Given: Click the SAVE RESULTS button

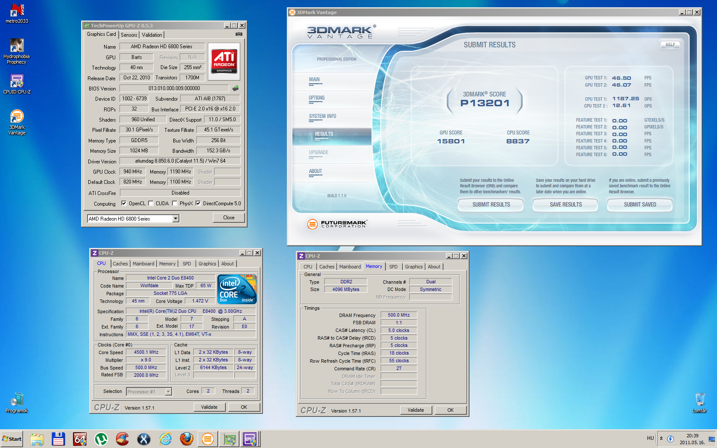Looking at the screenshot, I should click(x=565, y=205).
